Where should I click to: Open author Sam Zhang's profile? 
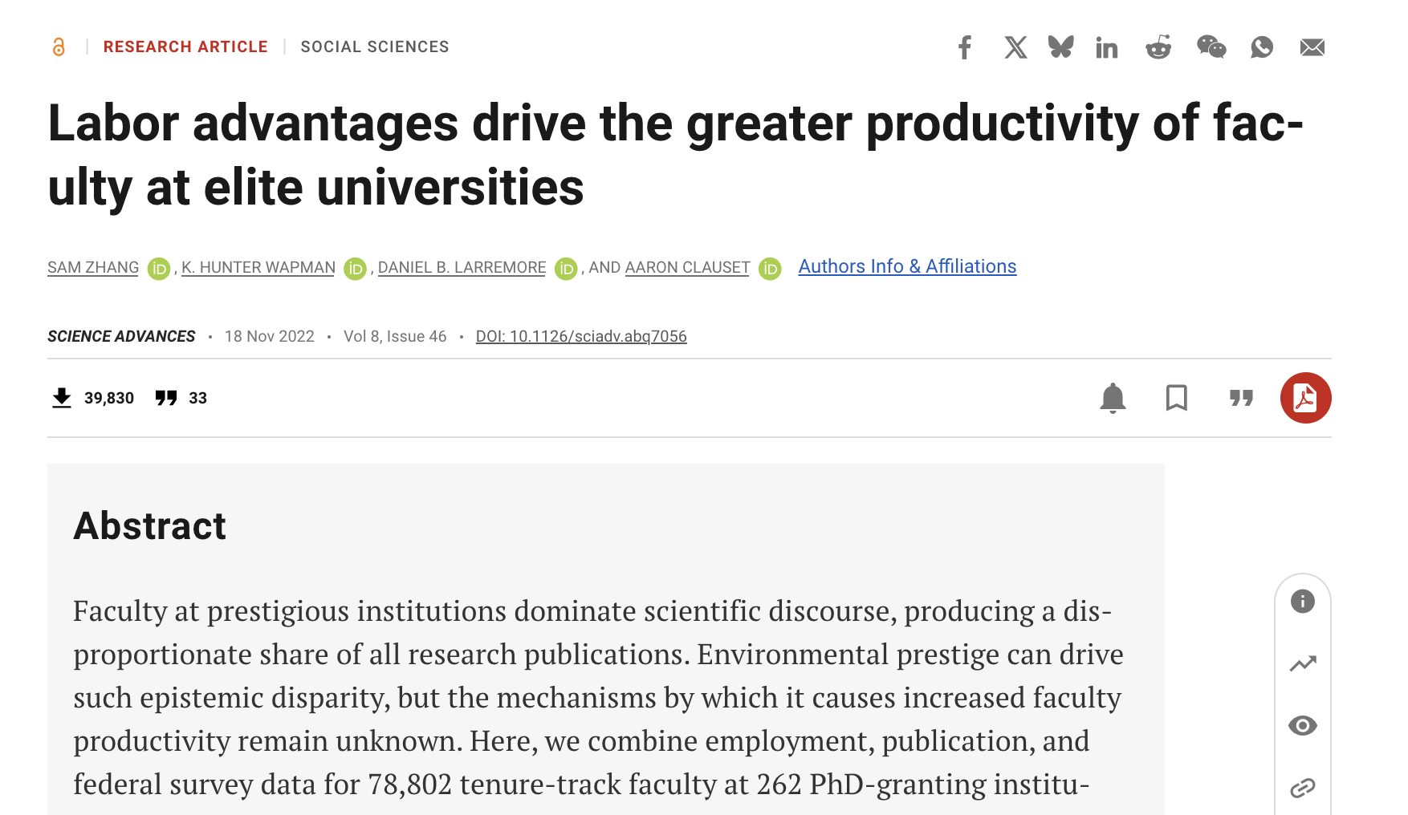(x=93, y=267)
